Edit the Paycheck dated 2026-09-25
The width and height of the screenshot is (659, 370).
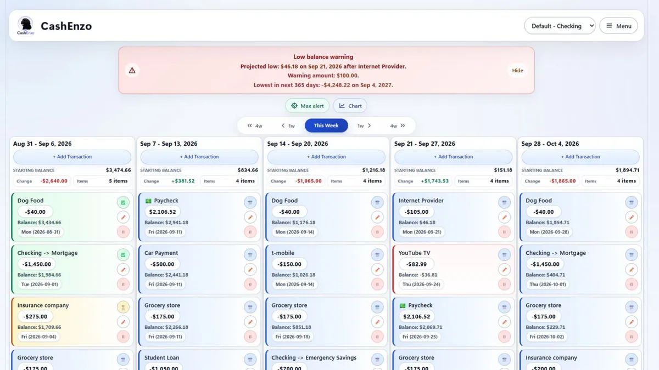(505, 322)
